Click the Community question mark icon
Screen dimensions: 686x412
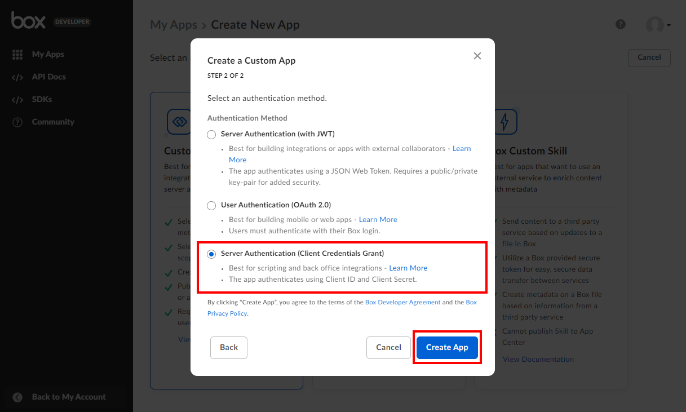(x=17, y=122)
